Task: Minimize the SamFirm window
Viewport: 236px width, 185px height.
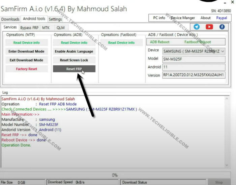Action: [x=225, y=3]
